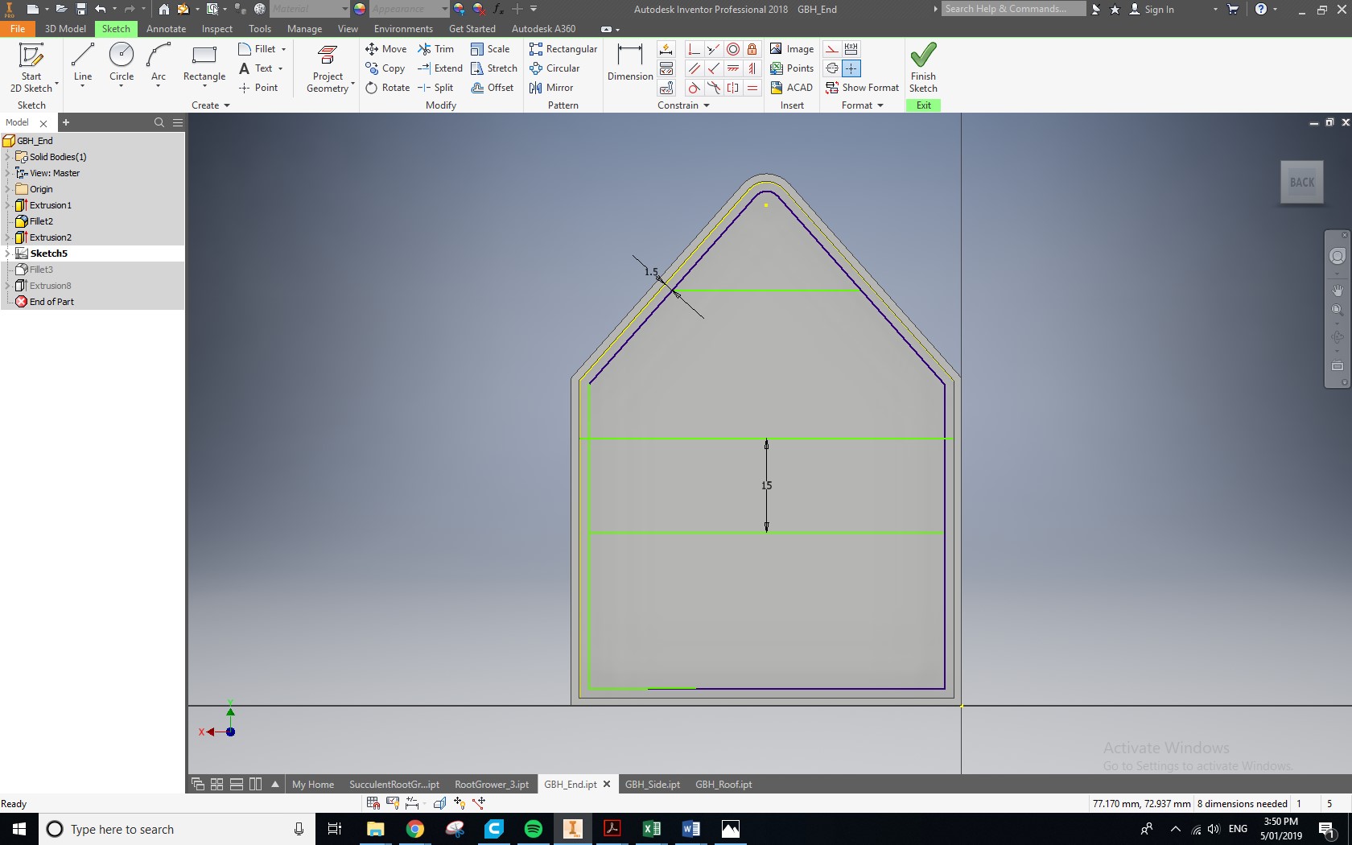
Task: Click the Circular pattern tool
Action: 554,68
